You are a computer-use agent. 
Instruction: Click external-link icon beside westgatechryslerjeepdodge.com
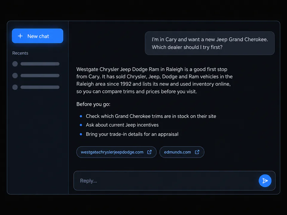point(149,152)
